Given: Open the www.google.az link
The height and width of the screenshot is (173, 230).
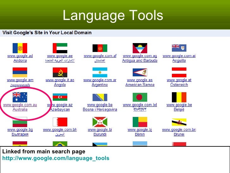Looking at the screenshot, I should [x=60, y=105].
